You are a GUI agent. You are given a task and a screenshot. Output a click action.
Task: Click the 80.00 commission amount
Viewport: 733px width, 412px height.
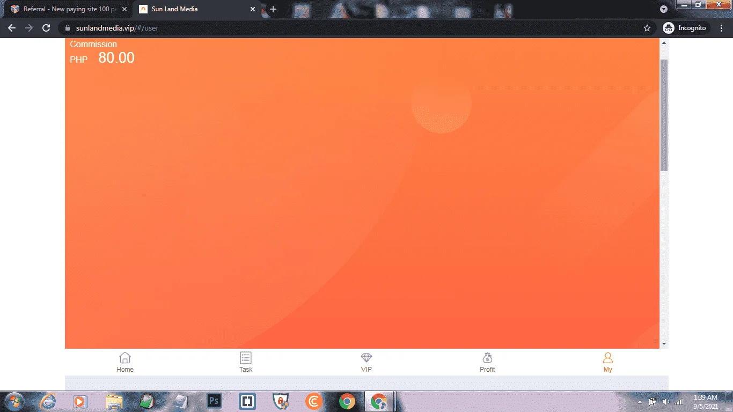(x=116, y=58)
